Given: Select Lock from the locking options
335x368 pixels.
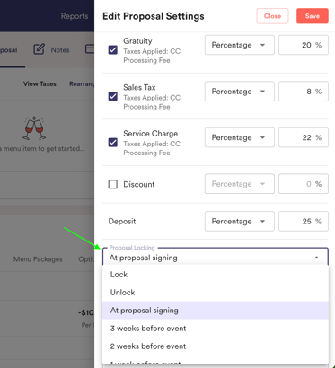Looking at the screenshot, I should [216, 275].
